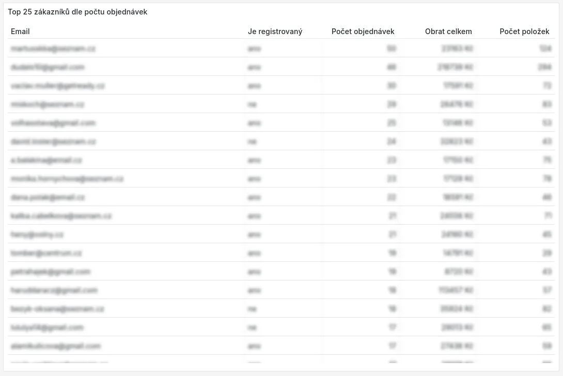The image size is (563, 376).
Task: Select the a.balakina email.cz customer row
Action: click(x=46, y=160)
